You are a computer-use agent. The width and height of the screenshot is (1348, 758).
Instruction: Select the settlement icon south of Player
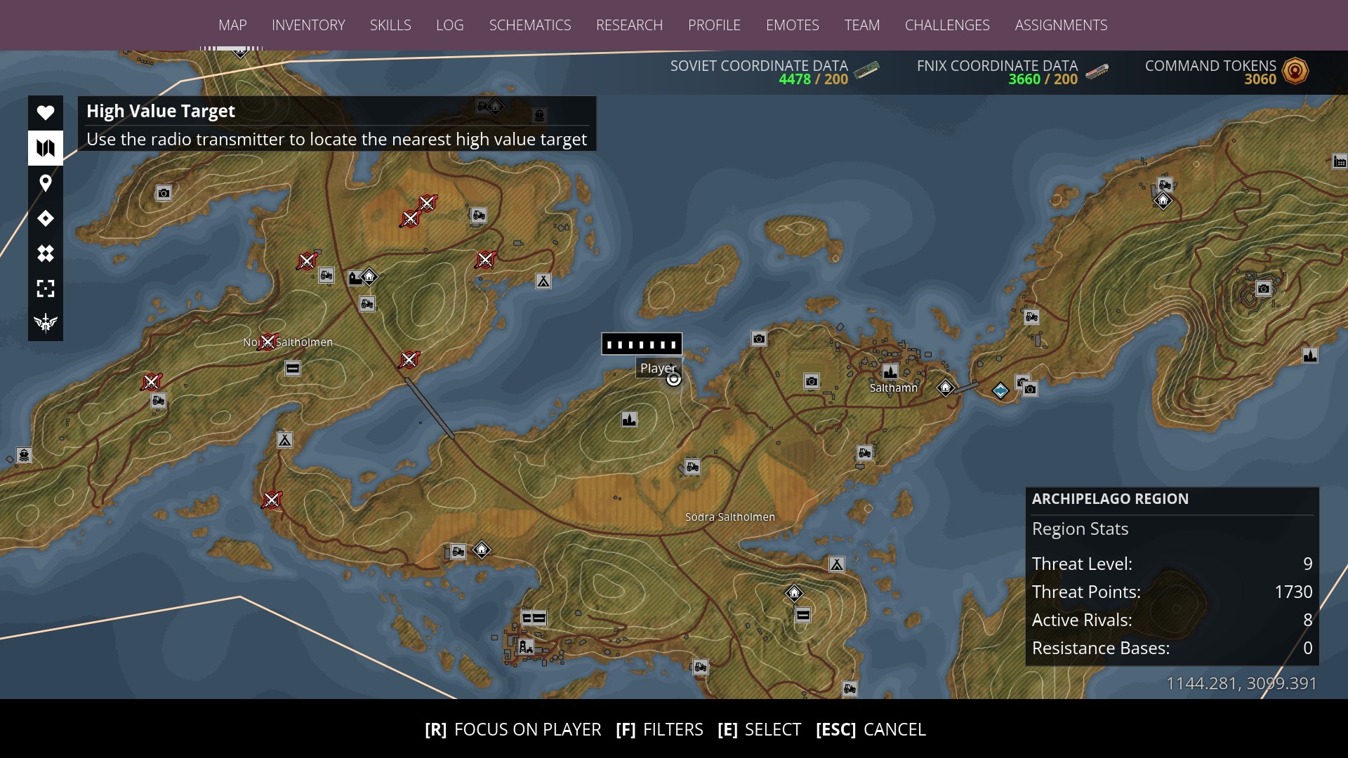[629, 420]
